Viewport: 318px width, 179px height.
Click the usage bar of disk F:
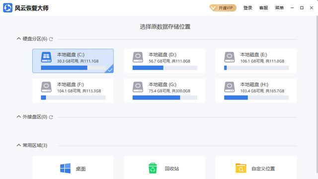(x=73, y=97)
